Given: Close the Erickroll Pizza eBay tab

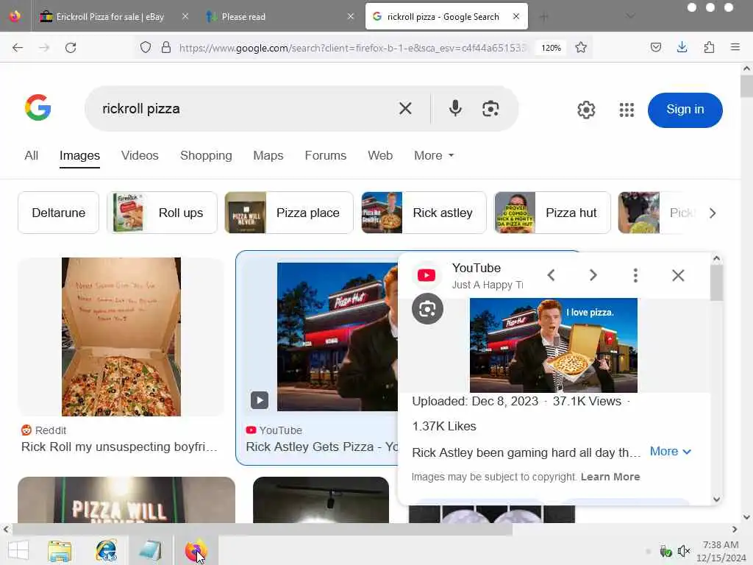Looking at the screenshot, I should pyautogui.click(x=185, y=16).
